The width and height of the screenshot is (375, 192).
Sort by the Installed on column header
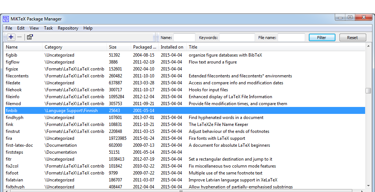tap(172, 47)
